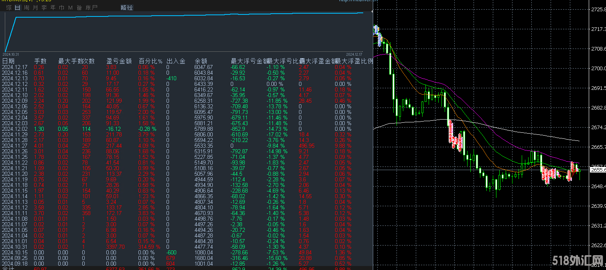The image size is (606, 270).
Task: Click the 盈亏金额 column header
Action: coord(119,61)
